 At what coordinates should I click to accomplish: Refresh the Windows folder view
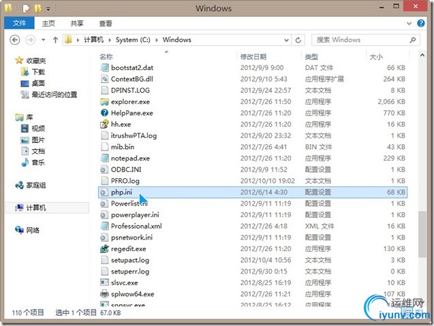pos(298,40)
